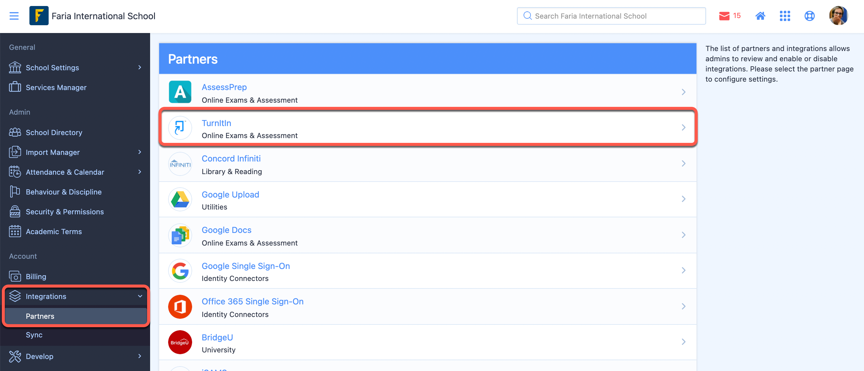The width and height of the screenshot is (864, 371).
Task: Open Import Manager in the sidebar
Action: point(53,152)
